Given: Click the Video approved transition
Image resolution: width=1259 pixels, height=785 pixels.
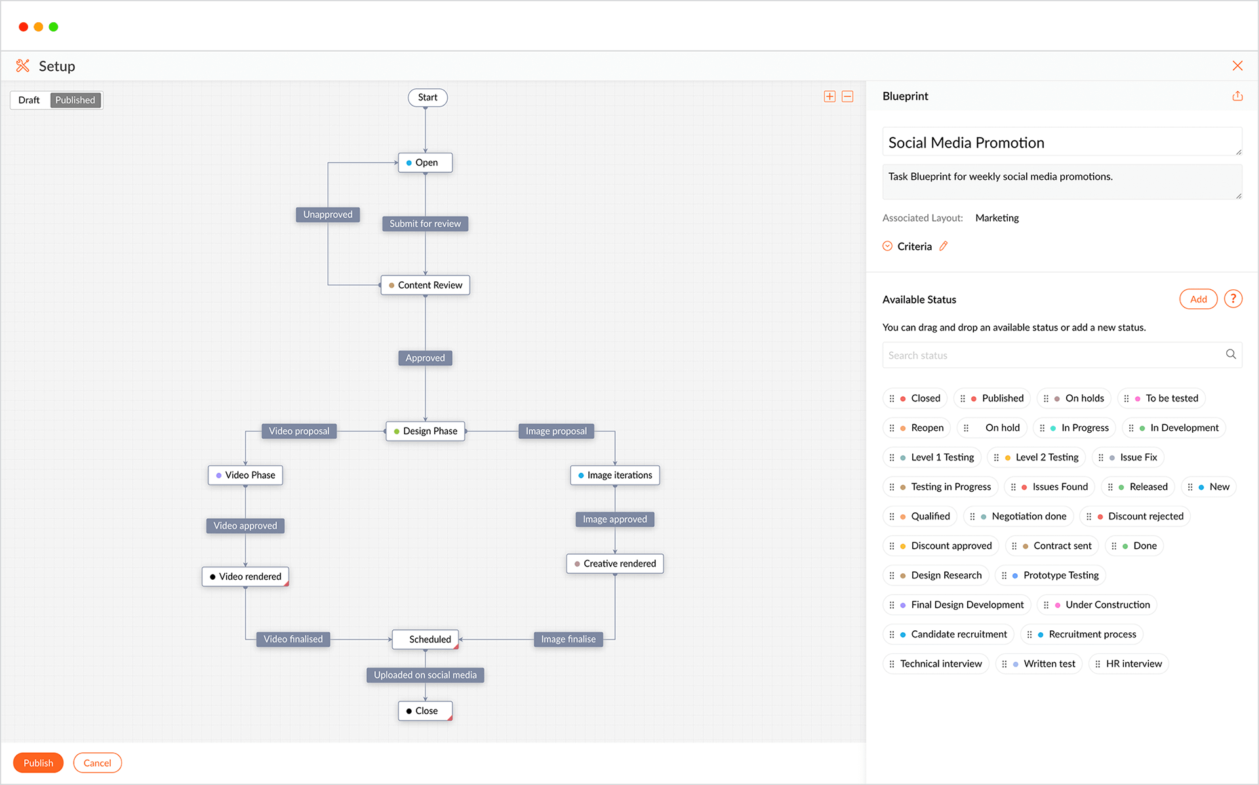Looking at the screenshot, I should tap(245, 526).
